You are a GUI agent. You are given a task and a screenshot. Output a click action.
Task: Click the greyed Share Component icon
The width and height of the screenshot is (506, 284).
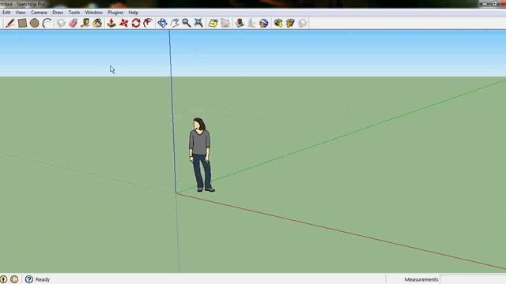point(303,23)
